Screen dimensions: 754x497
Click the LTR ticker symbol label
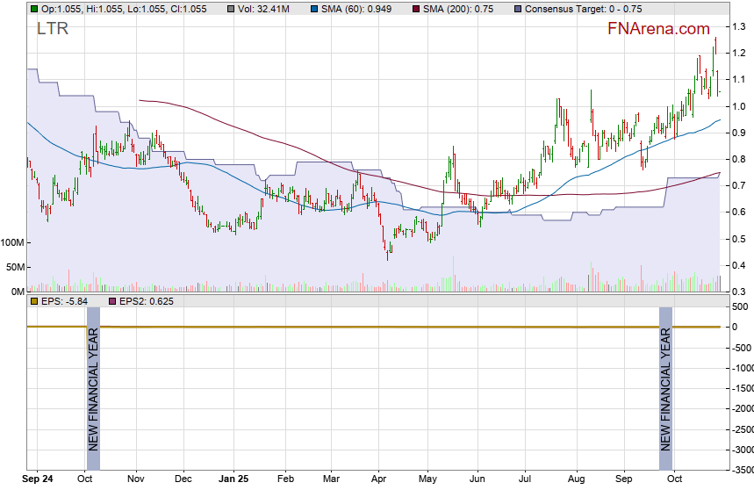click(x=51, y=29)
